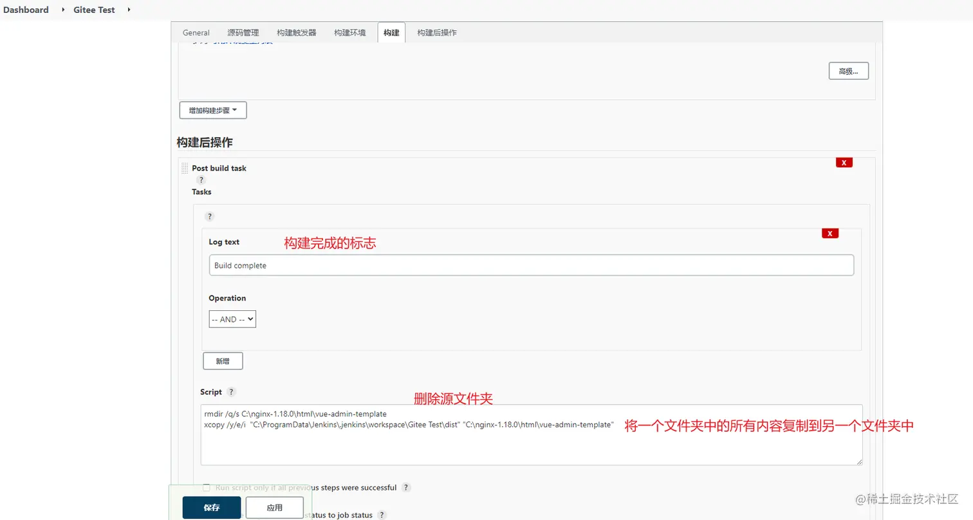Open the 构建触发器 tab
This screenshot has height=520, width=973.
tap(297, 33)
